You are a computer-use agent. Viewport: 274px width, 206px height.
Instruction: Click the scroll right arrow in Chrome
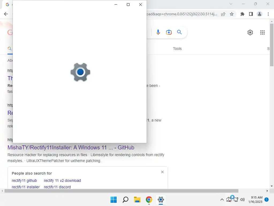267,191
